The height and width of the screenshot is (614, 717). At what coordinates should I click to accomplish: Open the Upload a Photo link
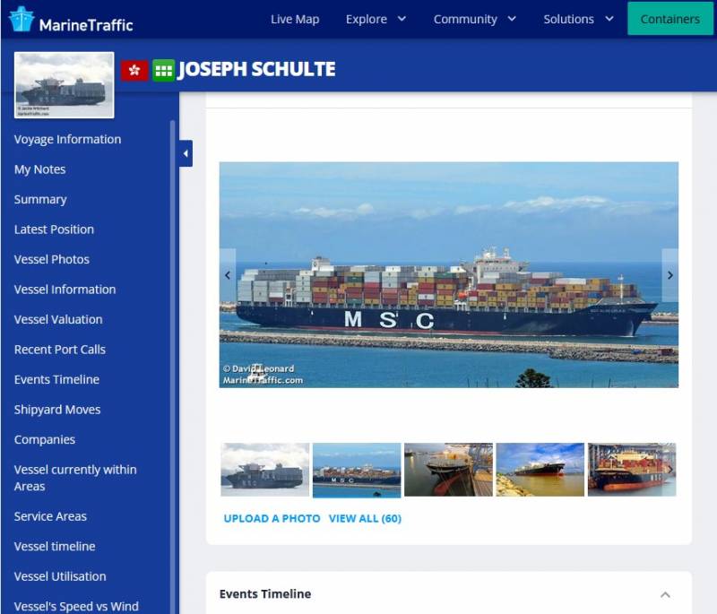(272, 518)
